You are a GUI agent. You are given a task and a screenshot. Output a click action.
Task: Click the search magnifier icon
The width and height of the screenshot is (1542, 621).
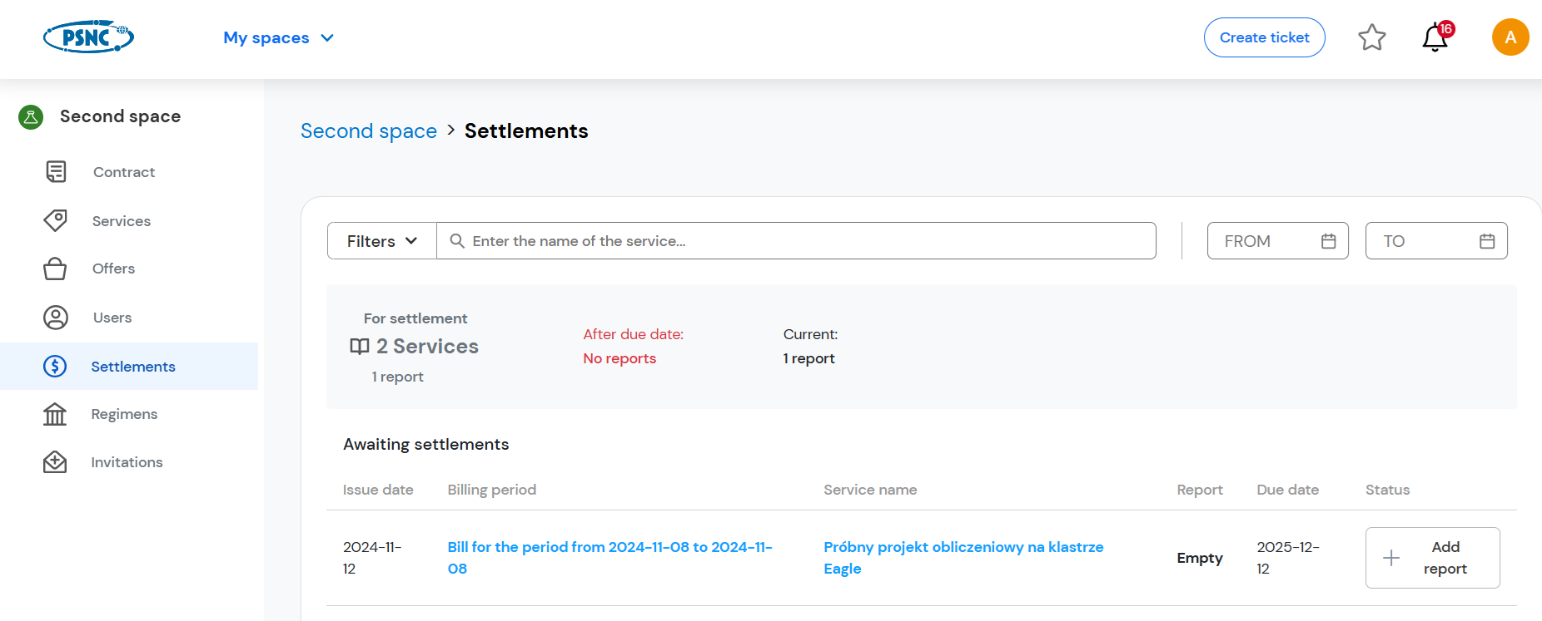click(457, 241)
